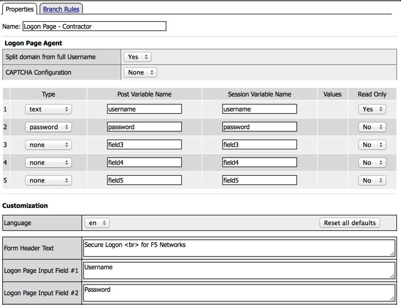Screen dimensions: 401x305
Task: Click the username Post Variable Name field
Action: [x=144, y=109]
